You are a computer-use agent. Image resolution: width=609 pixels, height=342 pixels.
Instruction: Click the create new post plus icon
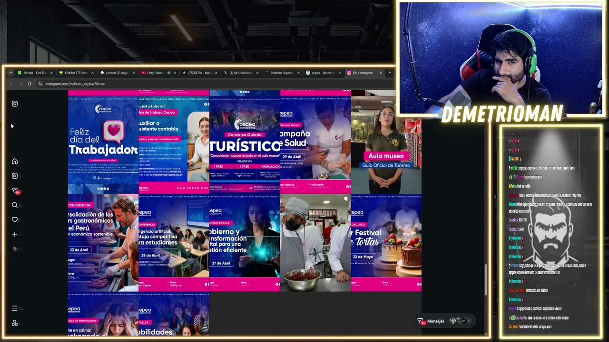point(15,234)
